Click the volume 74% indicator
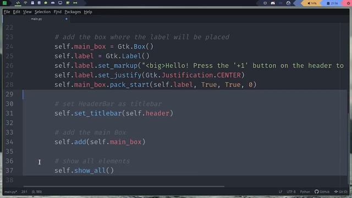This screenshot has width=352, height=198. tap(312, 3)
